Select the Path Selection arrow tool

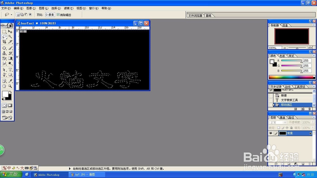coord(4,69)
